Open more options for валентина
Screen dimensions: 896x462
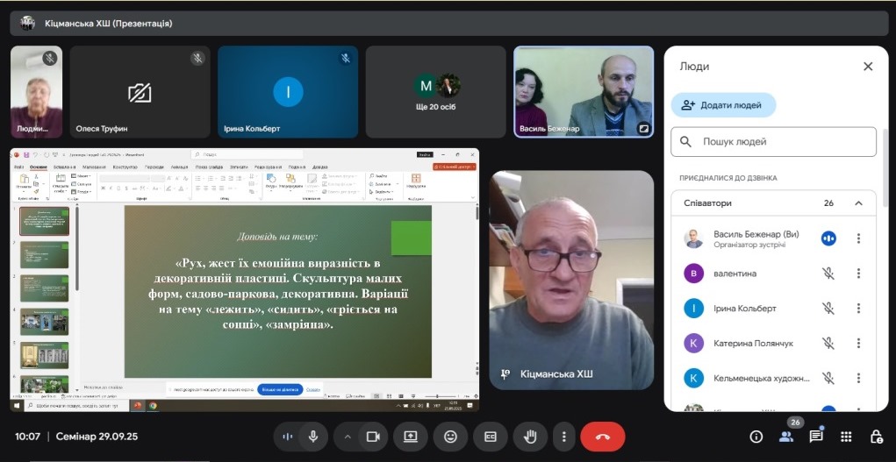coord(858,274)
